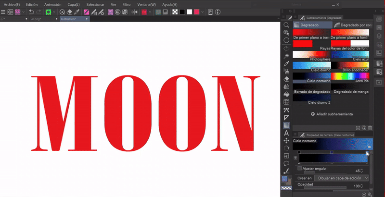Select the Gradient tool in tool palette
This screenshot has height=197, width=385.
pos(286,125)
